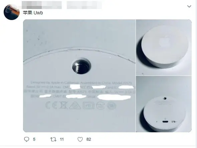Click the certification symbols row in the photo

click(x=81, y=105)
